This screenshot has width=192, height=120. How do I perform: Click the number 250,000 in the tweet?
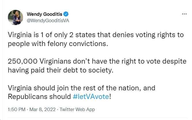coord(23,61)
